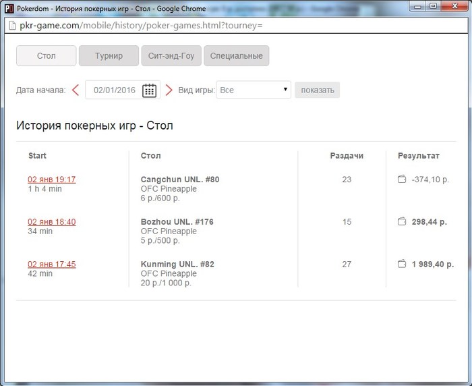Click OFC Pineapple under Kunming UNL. #82

click(169, 273)
